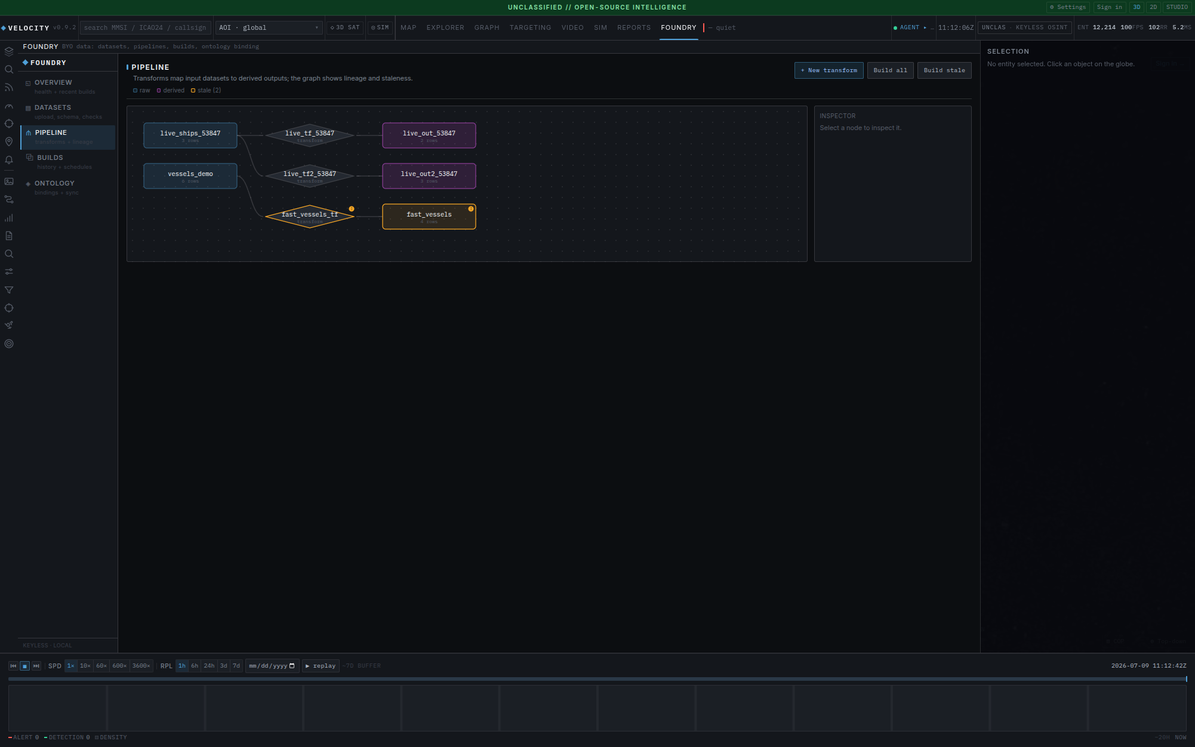Open the VIDEO tab

(572, 27)
